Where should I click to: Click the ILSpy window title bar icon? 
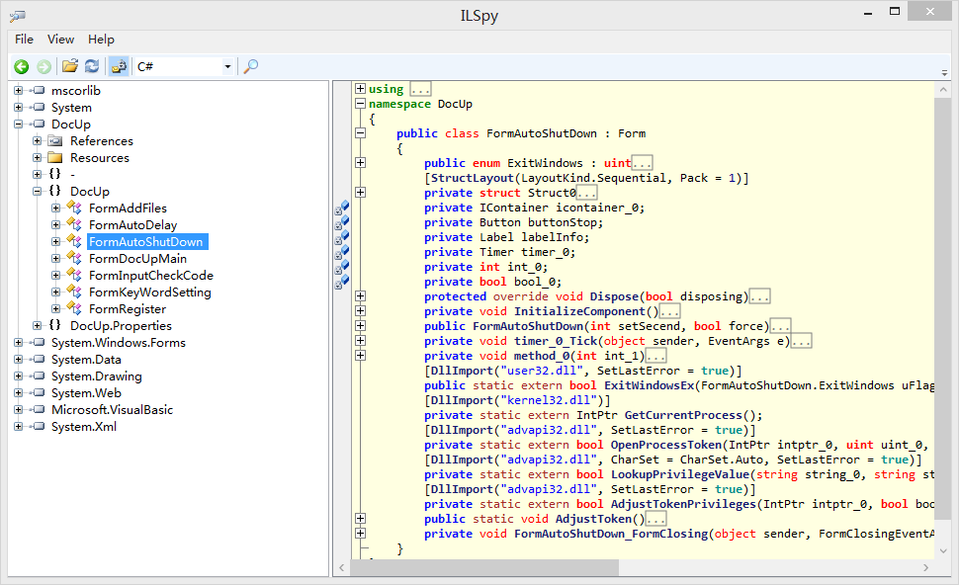[x=19, y=16]
